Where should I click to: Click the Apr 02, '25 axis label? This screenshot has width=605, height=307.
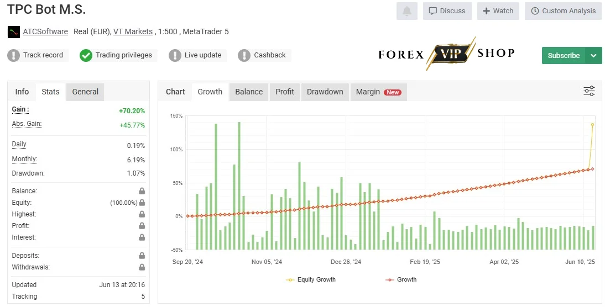[504, 262]
